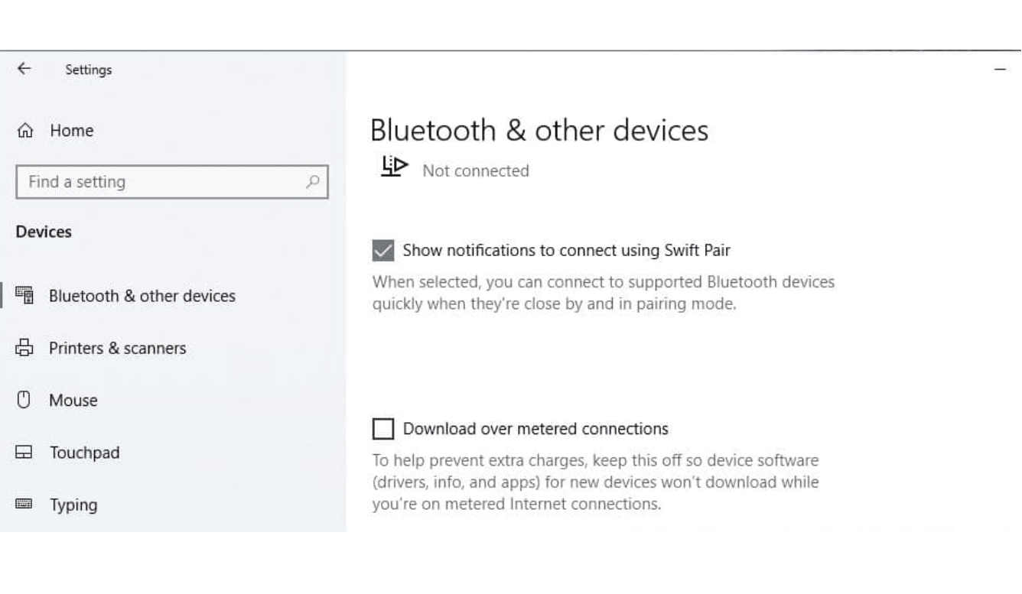Click the search magnifier icon
Viewport: 1022px width, 594px height.
[312, 182]
